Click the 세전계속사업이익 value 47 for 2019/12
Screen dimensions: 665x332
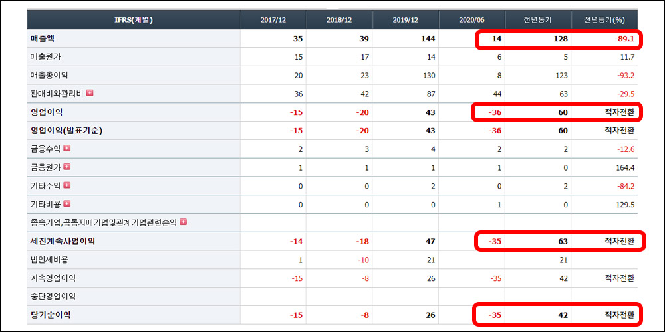click(431, 242)
